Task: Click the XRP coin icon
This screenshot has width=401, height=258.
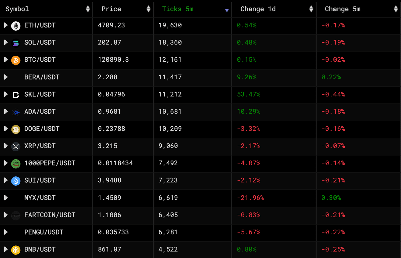Action: tap(16, 146)
